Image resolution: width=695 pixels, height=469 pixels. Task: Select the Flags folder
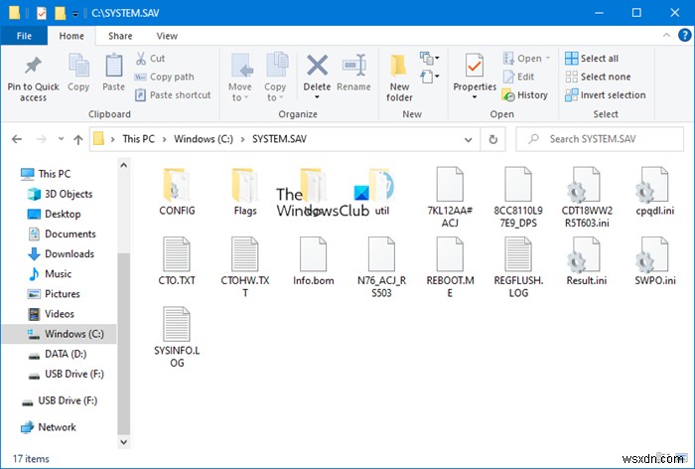pyautogui.click(x=245, y=192)
